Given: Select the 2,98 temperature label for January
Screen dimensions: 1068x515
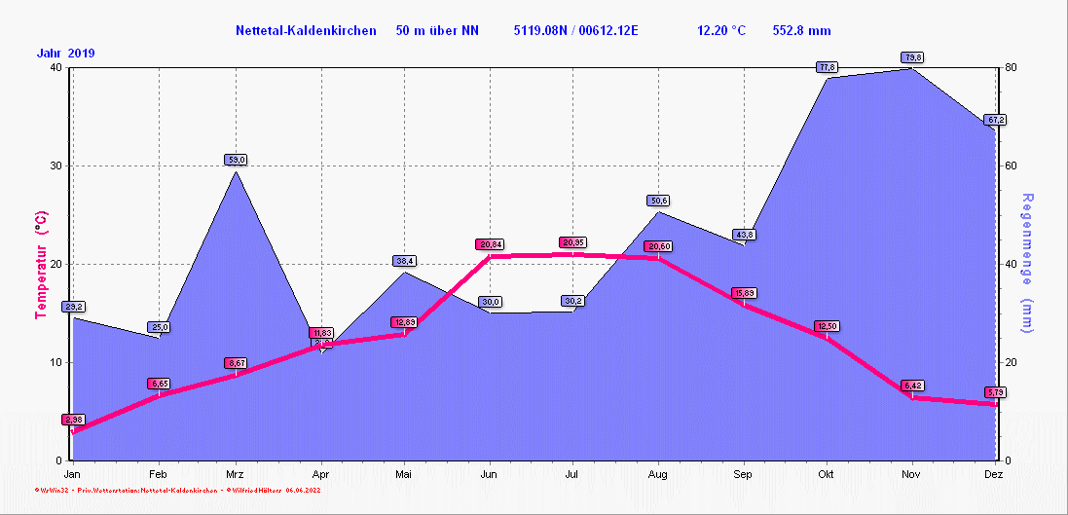Looking at the screenshot, I should 73,420.
